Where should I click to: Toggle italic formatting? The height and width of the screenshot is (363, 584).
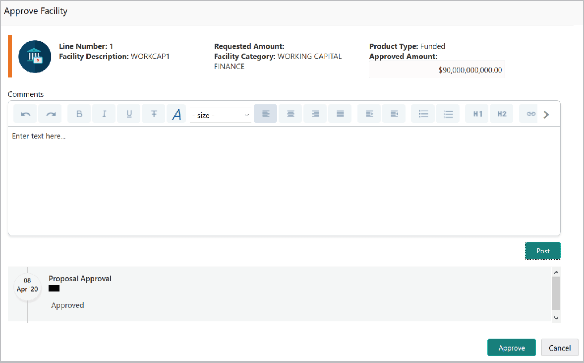[104, 114]
